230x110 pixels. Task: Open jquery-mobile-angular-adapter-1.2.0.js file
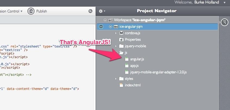[x=158, y=72]
